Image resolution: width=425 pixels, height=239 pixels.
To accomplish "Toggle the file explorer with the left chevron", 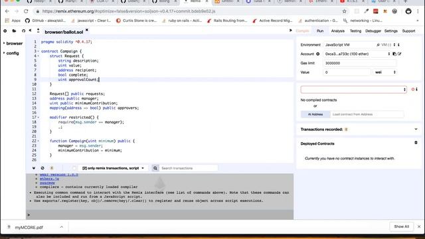I will point(31,31).
